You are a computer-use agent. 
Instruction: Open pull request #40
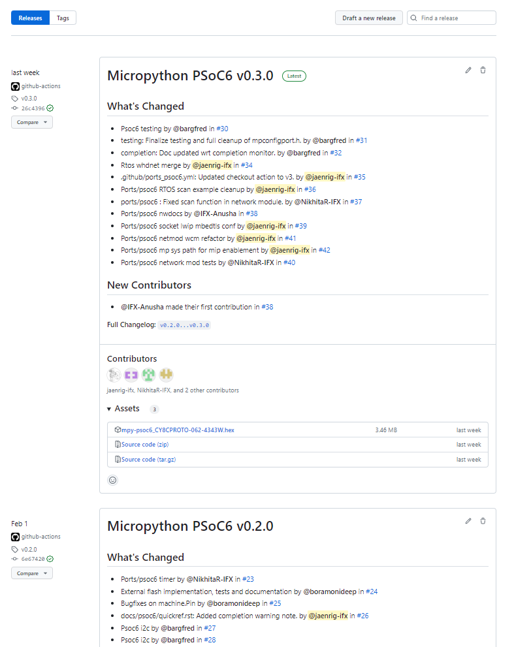(x=289, y=262)
